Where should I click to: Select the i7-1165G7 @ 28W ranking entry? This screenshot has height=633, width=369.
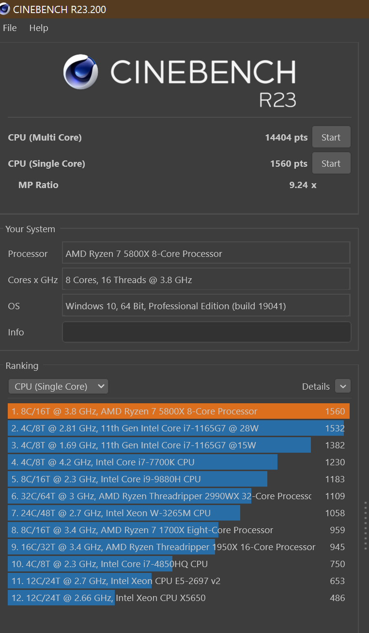pyautogui.click(x=178, y=428)
